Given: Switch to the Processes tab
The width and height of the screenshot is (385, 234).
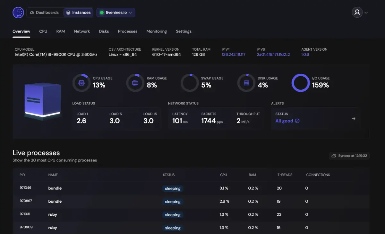Looking at the screenshot, I should [x=127, y=31].
